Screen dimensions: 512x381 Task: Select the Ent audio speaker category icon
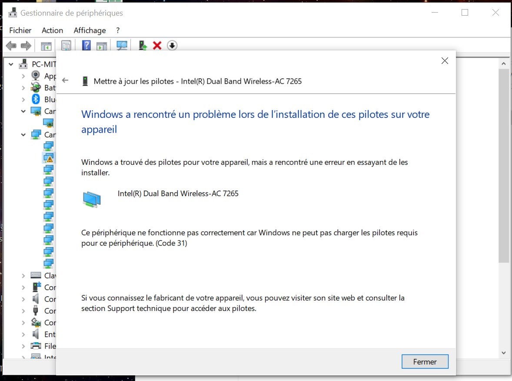36,334
